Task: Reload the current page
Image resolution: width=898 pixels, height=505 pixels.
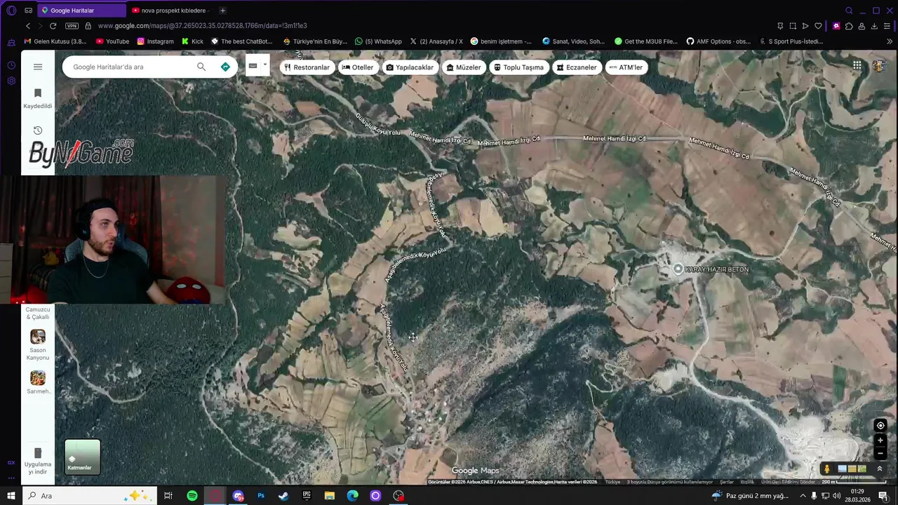Action: (x=53, y=26)
